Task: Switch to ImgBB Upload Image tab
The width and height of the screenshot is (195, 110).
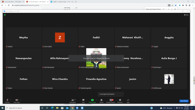Action: click(62, 2)
